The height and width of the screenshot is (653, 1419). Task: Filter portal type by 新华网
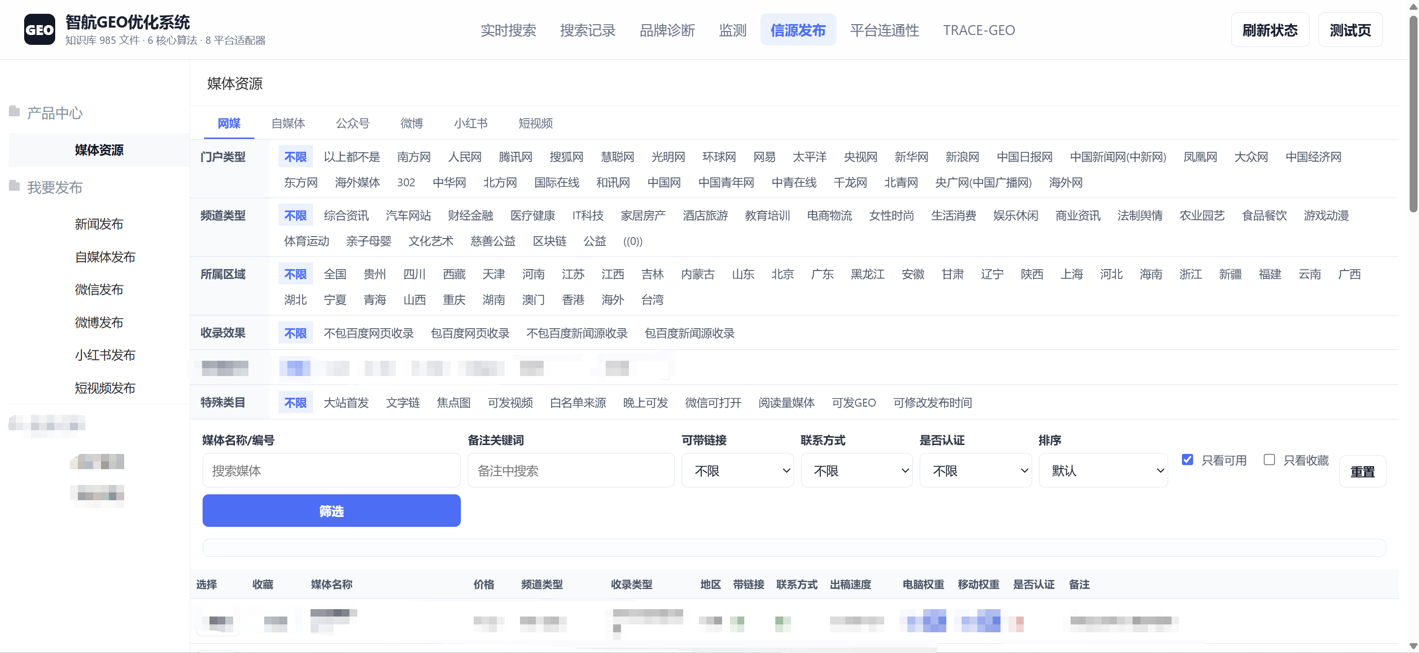click(911, 156)
